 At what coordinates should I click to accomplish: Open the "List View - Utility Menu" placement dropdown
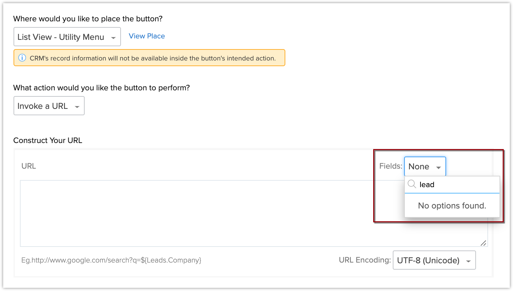67,37
